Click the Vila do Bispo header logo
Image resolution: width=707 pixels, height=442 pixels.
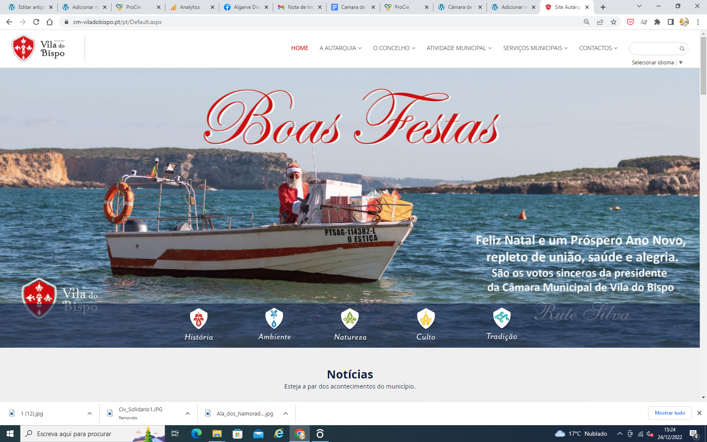click(39, 48)
